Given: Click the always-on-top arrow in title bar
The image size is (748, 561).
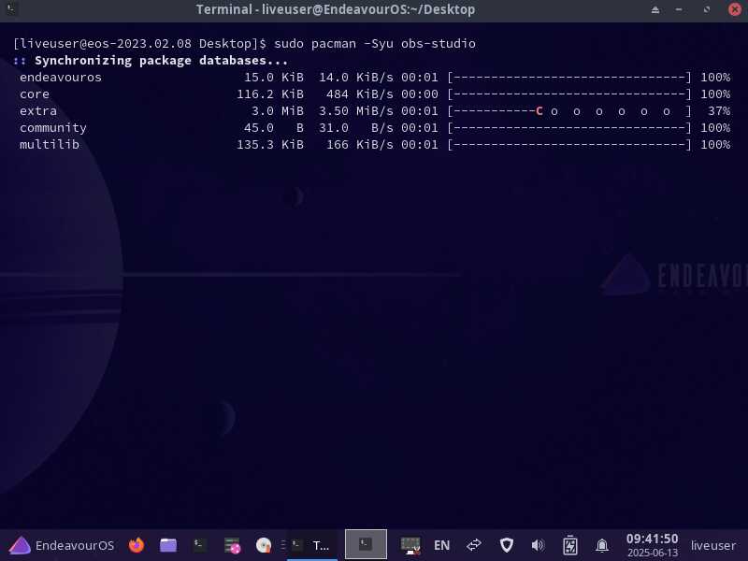Looking at the screenshot, I should click(x=655, y=9).
